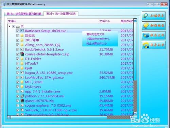Image resolution: width=170 pixels, height=128 pixels.
Task: Click the horizontal scrollbar left arrow
Action: (x=9, y=117)
